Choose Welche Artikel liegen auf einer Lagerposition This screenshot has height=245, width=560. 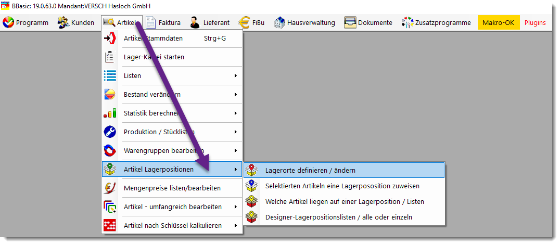tap(344, 201)
